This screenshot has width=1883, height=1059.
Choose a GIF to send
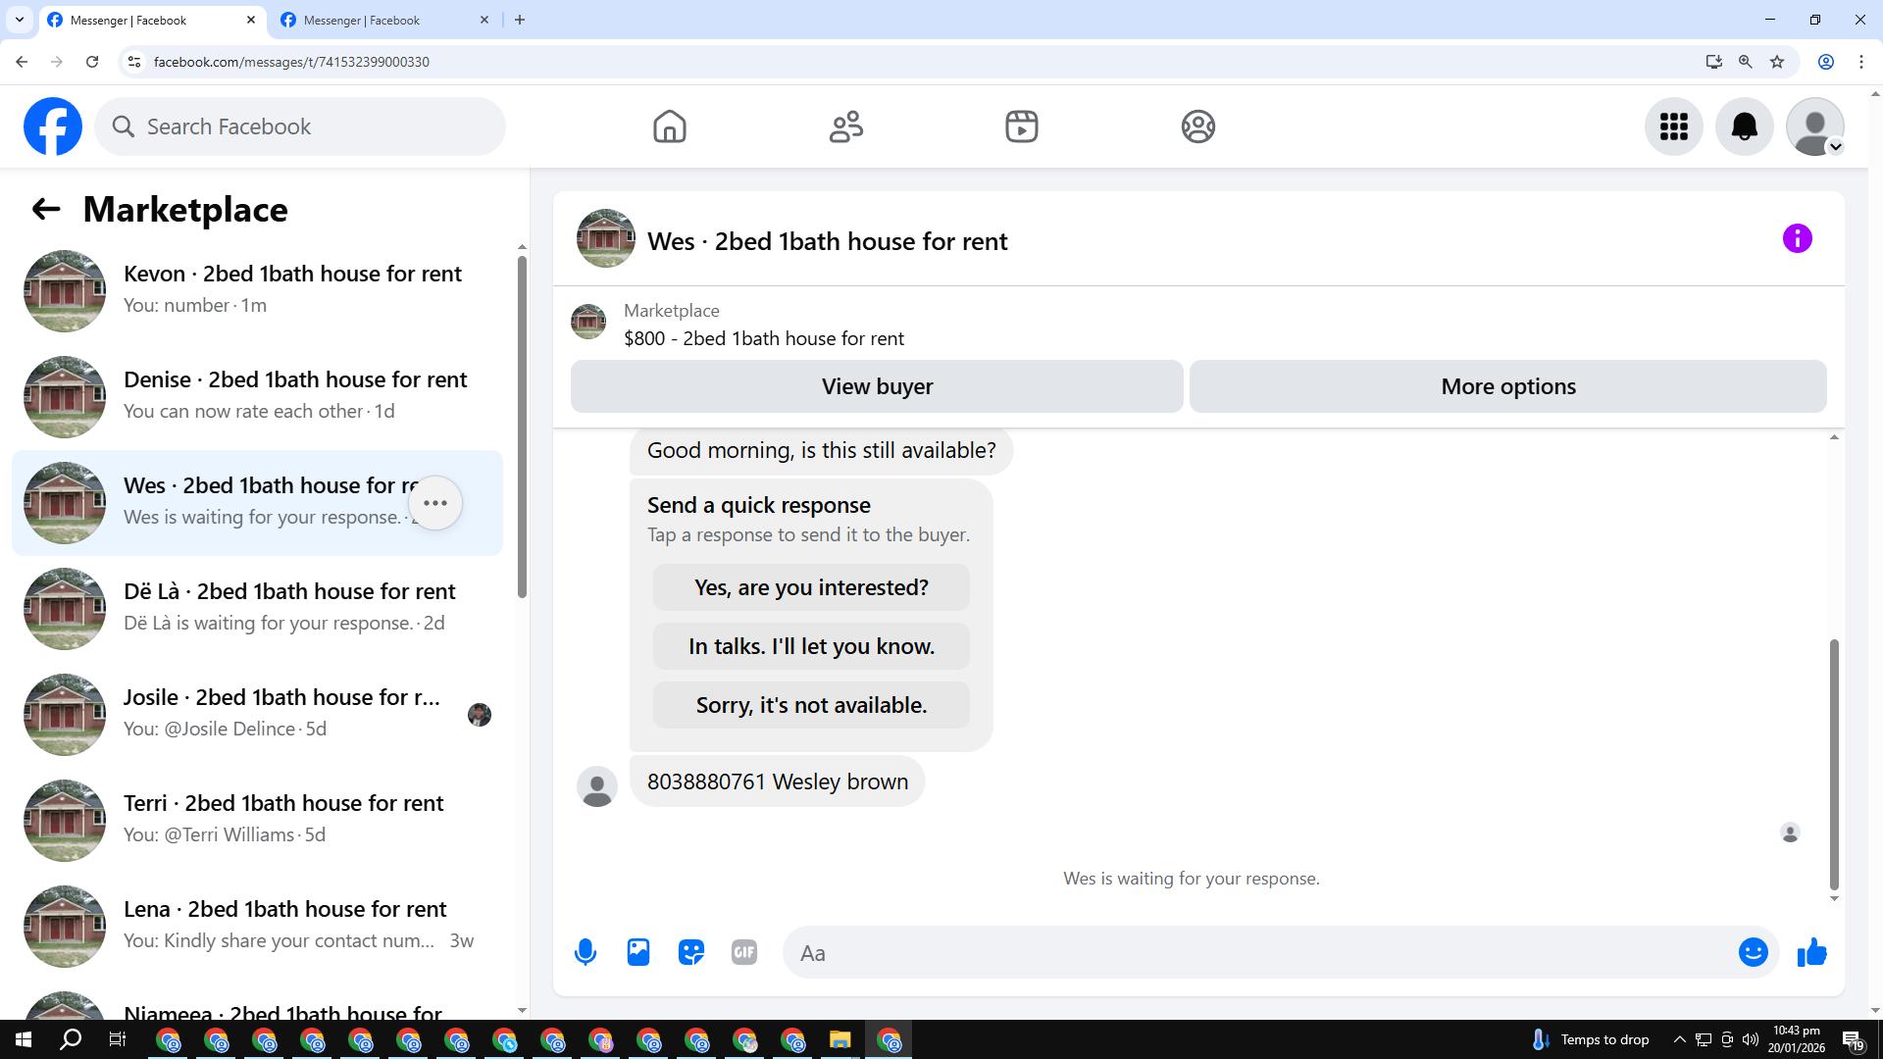point(744,952)
